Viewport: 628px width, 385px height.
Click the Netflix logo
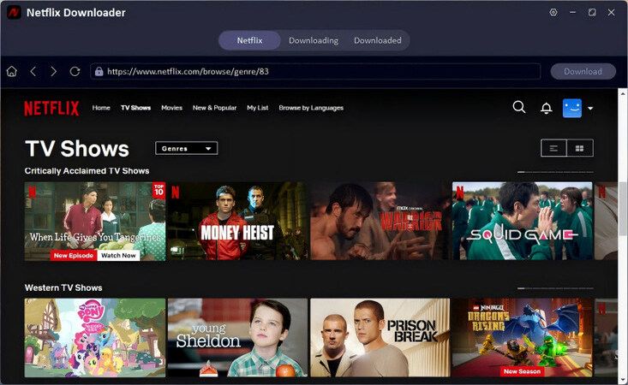coord(51,108)
